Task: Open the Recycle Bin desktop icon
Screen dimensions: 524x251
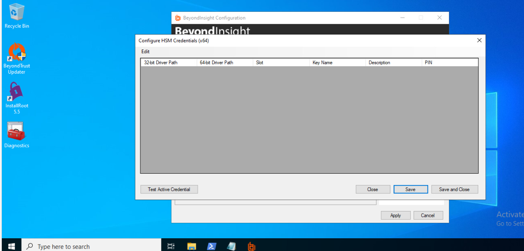Action: point(16,15)
